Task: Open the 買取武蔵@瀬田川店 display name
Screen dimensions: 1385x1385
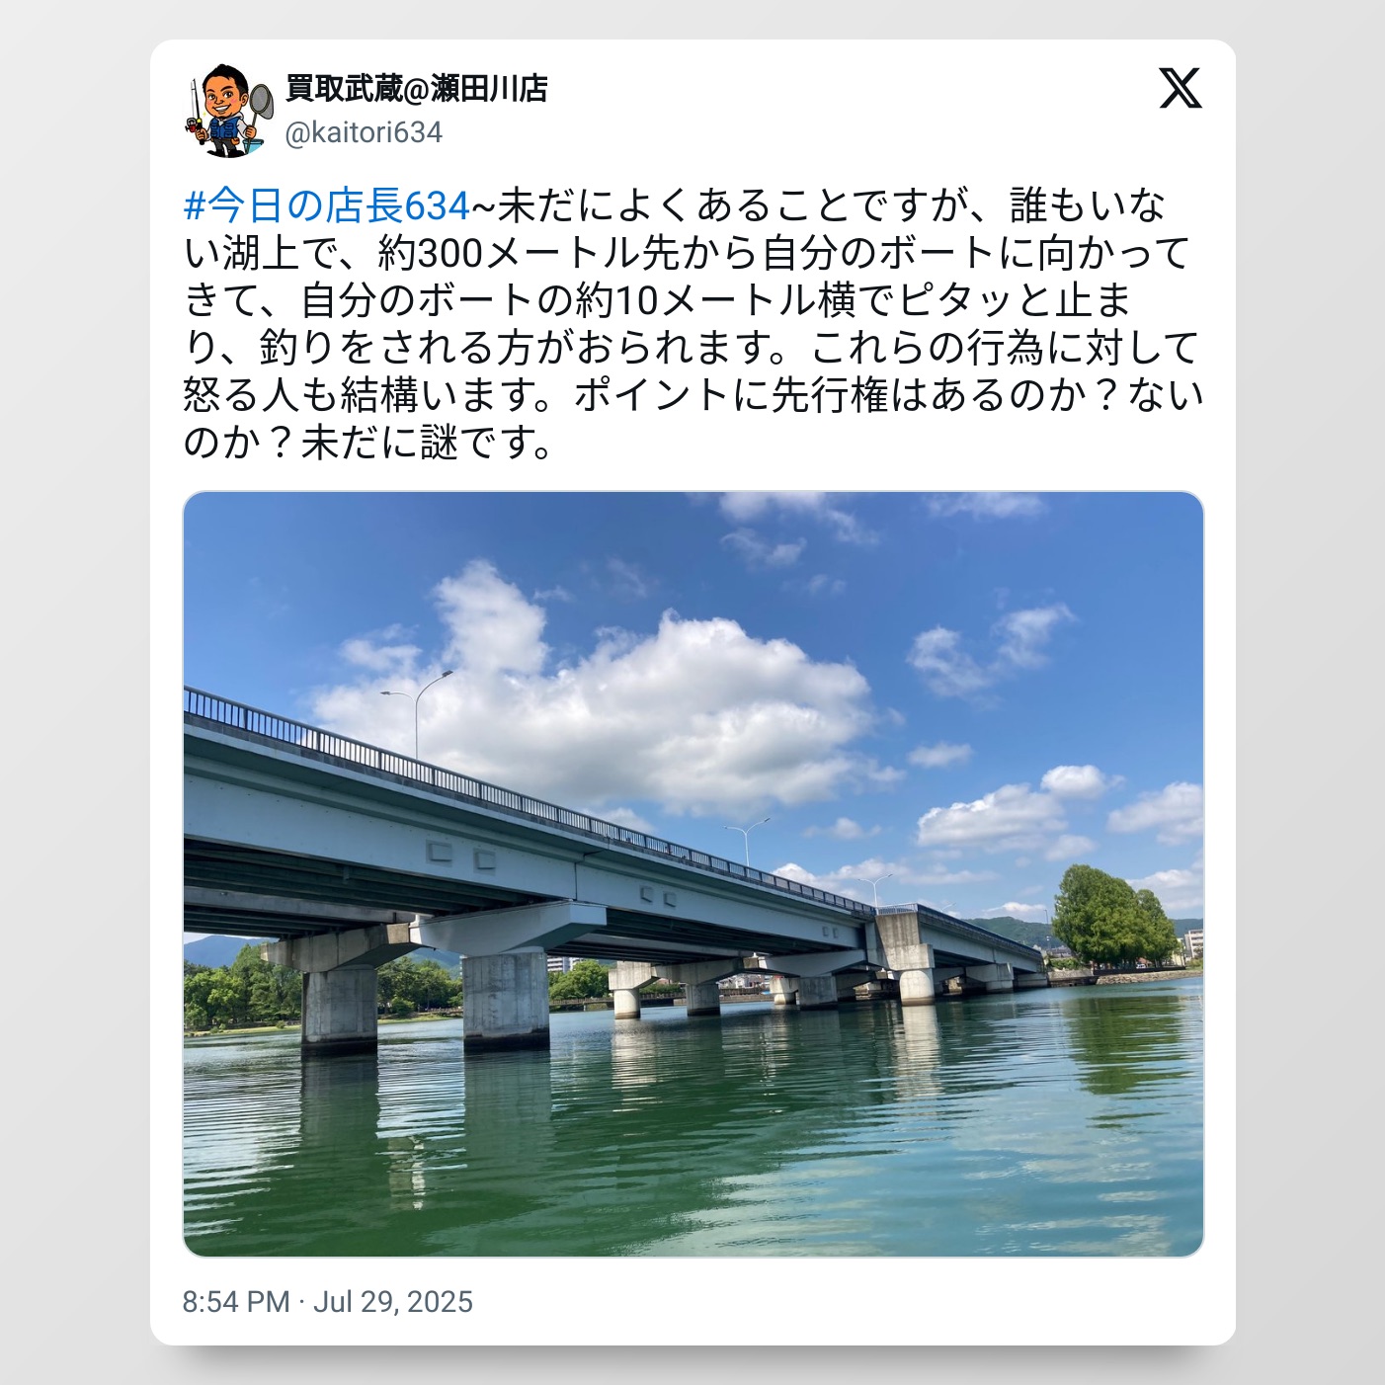Action: [417, 89]
